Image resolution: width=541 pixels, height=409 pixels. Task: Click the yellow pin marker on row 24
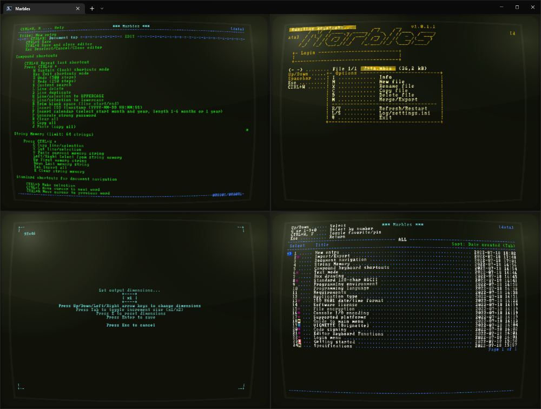[300, 345]
